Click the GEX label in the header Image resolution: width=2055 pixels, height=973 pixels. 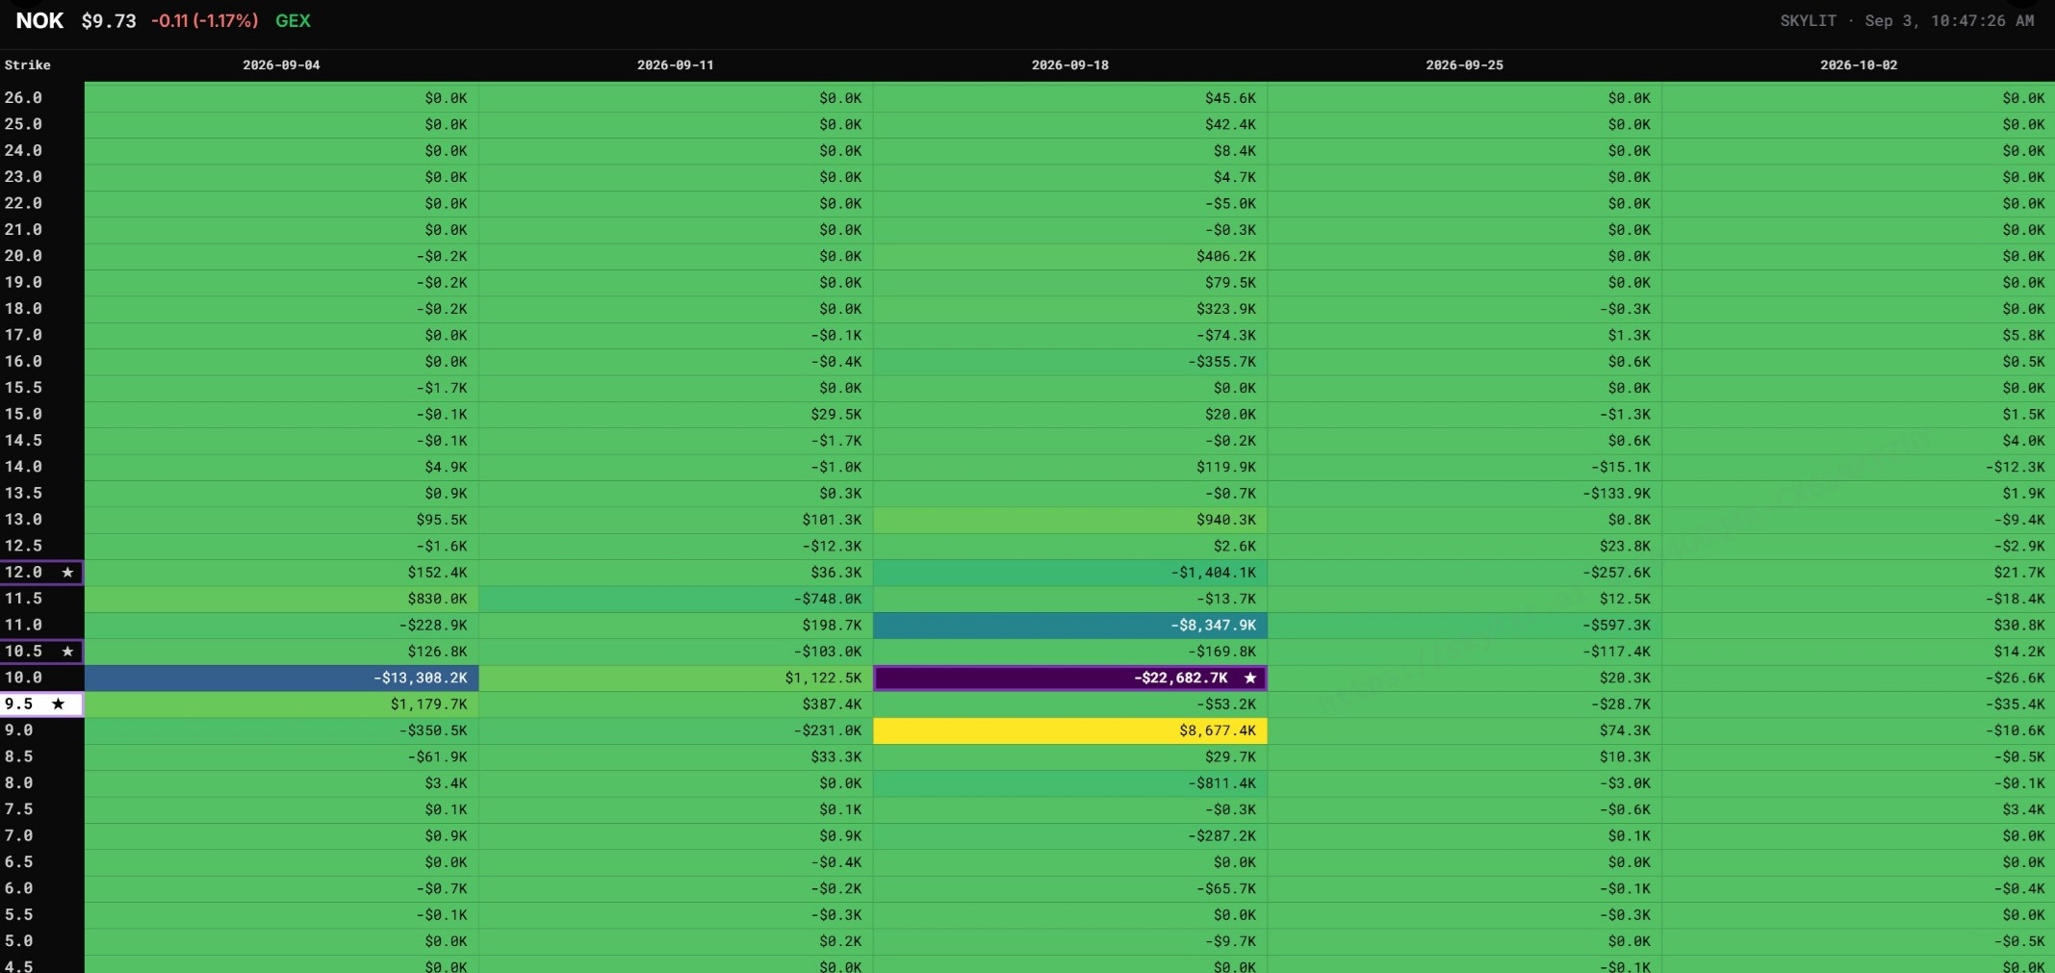(x=293, y=21)
